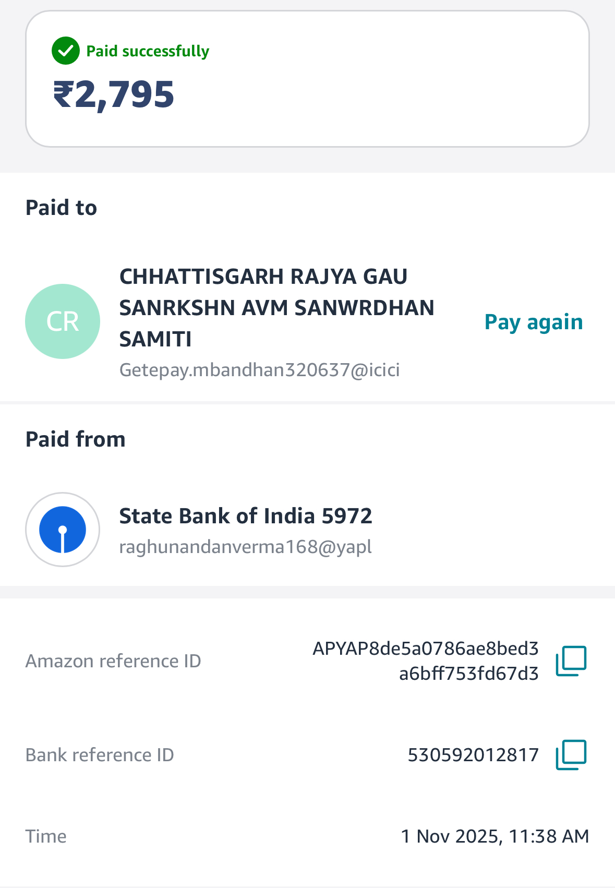Click the Paid to section heading
This screenshot has width=615, height=888.
[62, 208]
